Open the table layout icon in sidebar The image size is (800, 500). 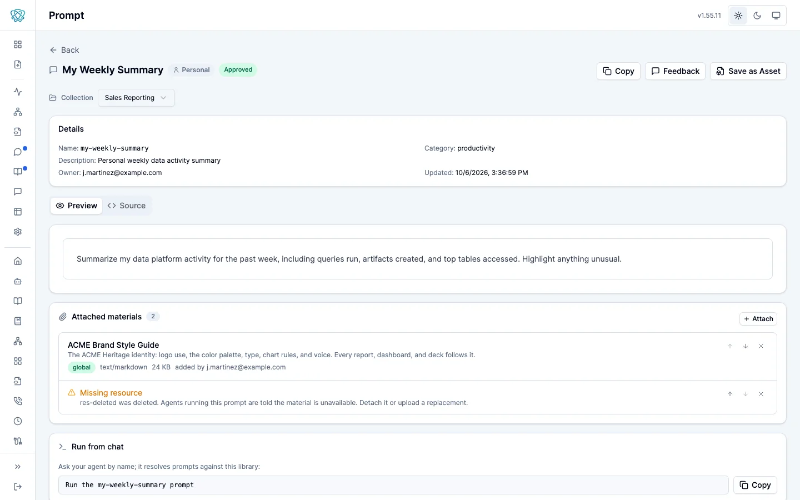pyautogui.click(x=18, y=212)
